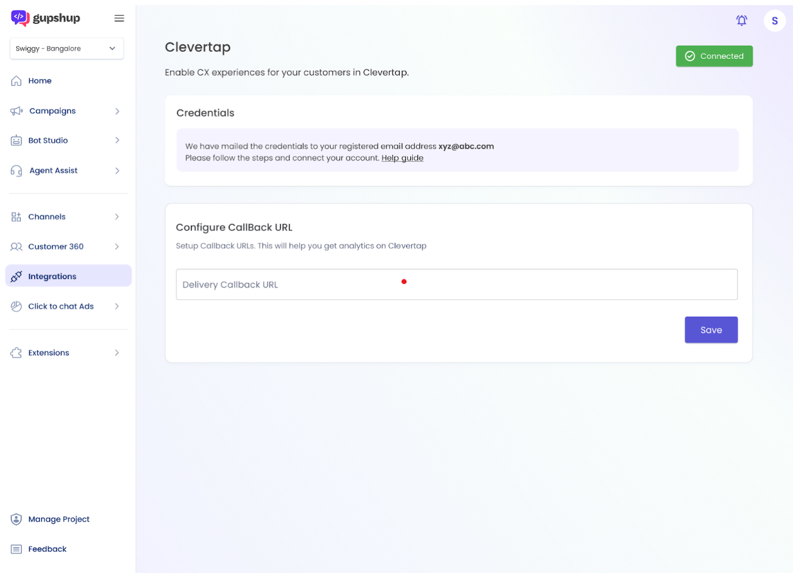
Task: Click the Click to chat Ads icon
Action: [16, 306]
